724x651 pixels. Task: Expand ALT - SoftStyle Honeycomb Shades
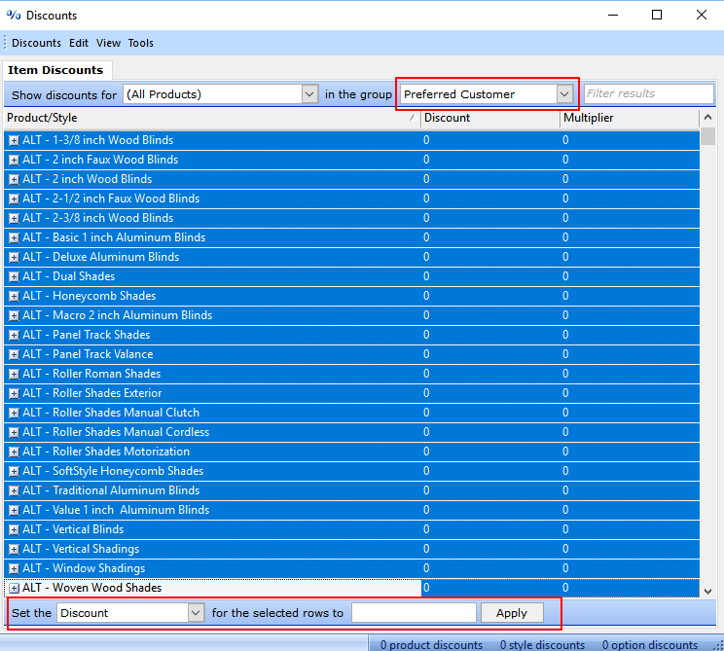coord(15,471)
